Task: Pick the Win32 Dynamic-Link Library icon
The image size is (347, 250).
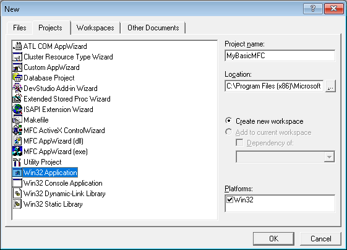Action: [x=17, y=194]
